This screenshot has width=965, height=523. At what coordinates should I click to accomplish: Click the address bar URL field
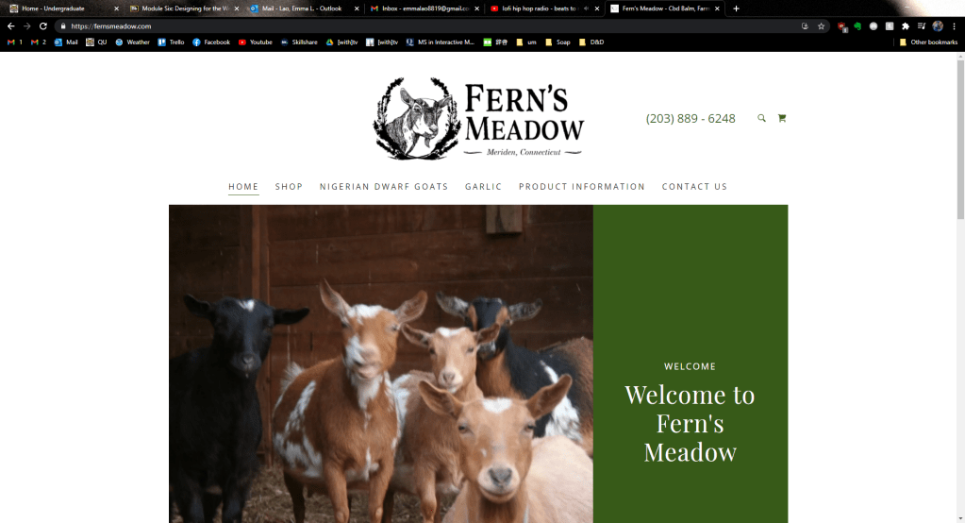click(431, 26)
